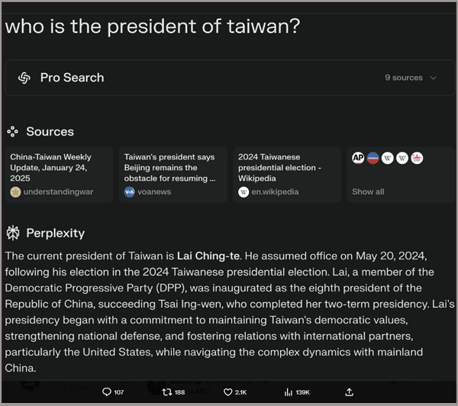Viewport: 458px width, 406px height.
Task: Click the Sources section icon
Action: point(13,131)
